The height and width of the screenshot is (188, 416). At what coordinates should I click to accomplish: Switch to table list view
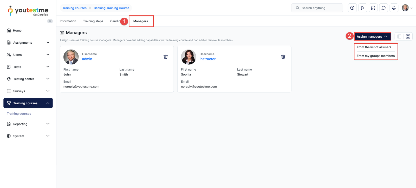pyautogui.click(x=399, y=37)
